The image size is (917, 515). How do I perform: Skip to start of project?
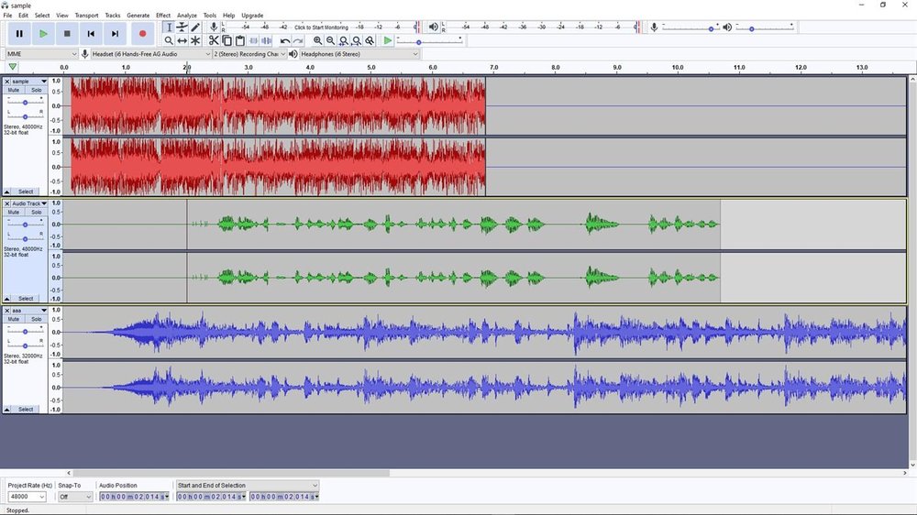pos(91,34)
